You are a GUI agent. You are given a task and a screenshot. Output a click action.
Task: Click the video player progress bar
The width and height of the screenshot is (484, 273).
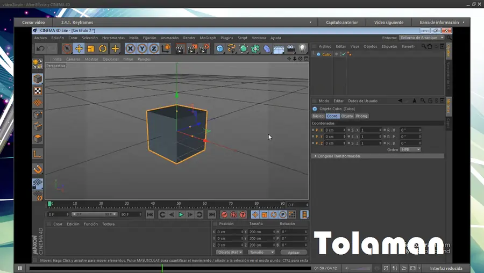tap(169, 268)
